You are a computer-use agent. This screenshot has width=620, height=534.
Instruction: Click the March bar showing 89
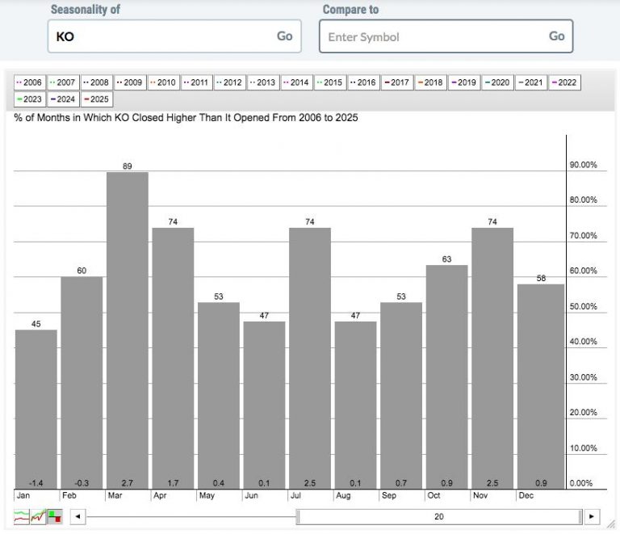128,330
